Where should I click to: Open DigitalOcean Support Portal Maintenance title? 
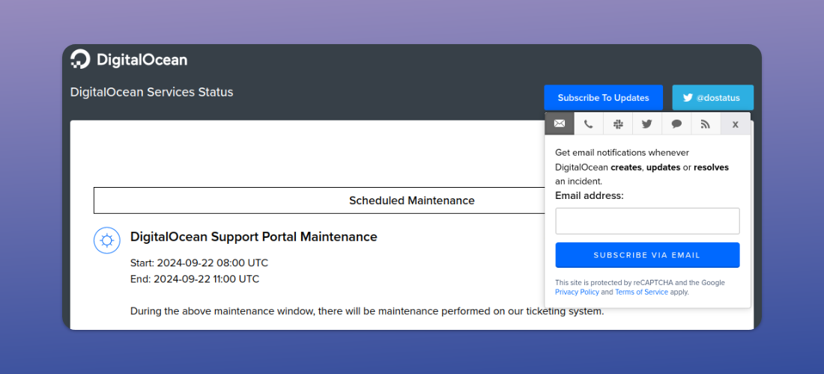pyautogui.click(x=254, y=236)
